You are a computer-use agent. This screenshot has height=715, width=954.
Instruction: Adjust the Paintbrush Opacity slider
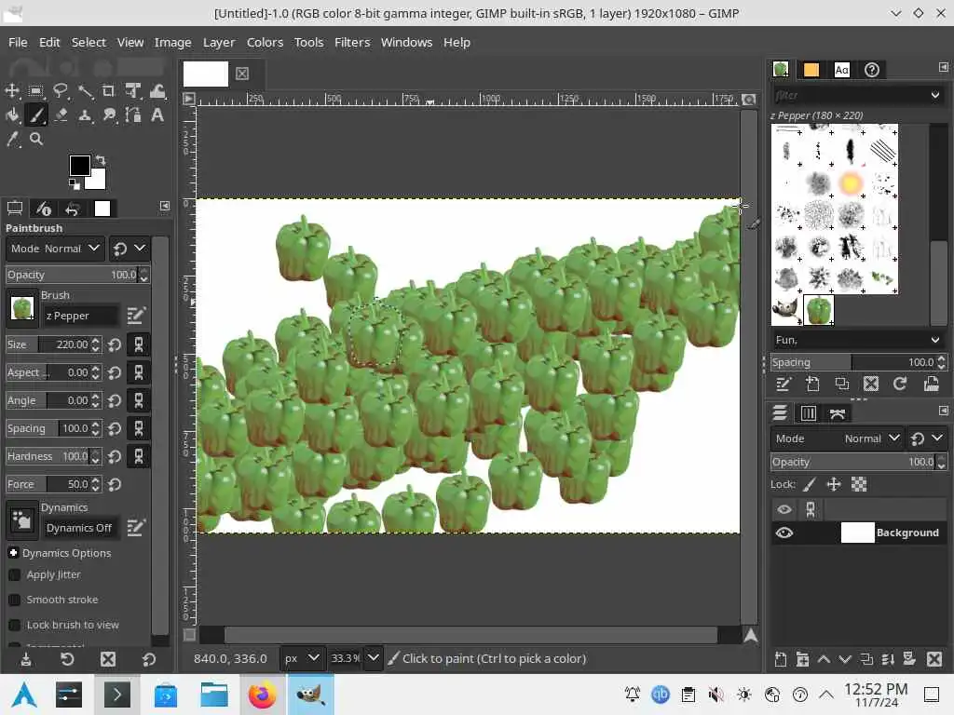point(72,275)
